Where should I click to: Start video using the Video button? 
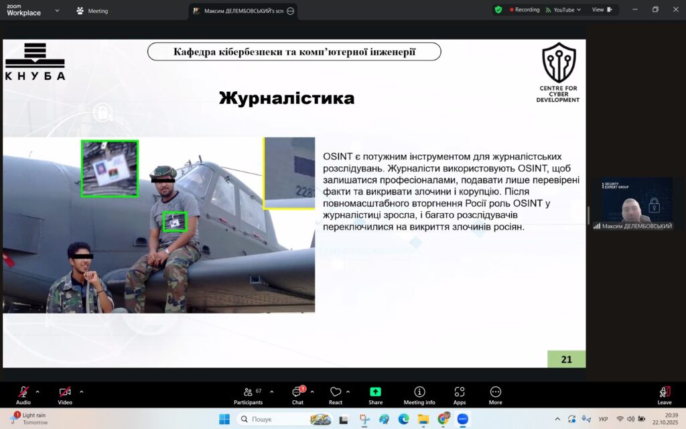64,393
